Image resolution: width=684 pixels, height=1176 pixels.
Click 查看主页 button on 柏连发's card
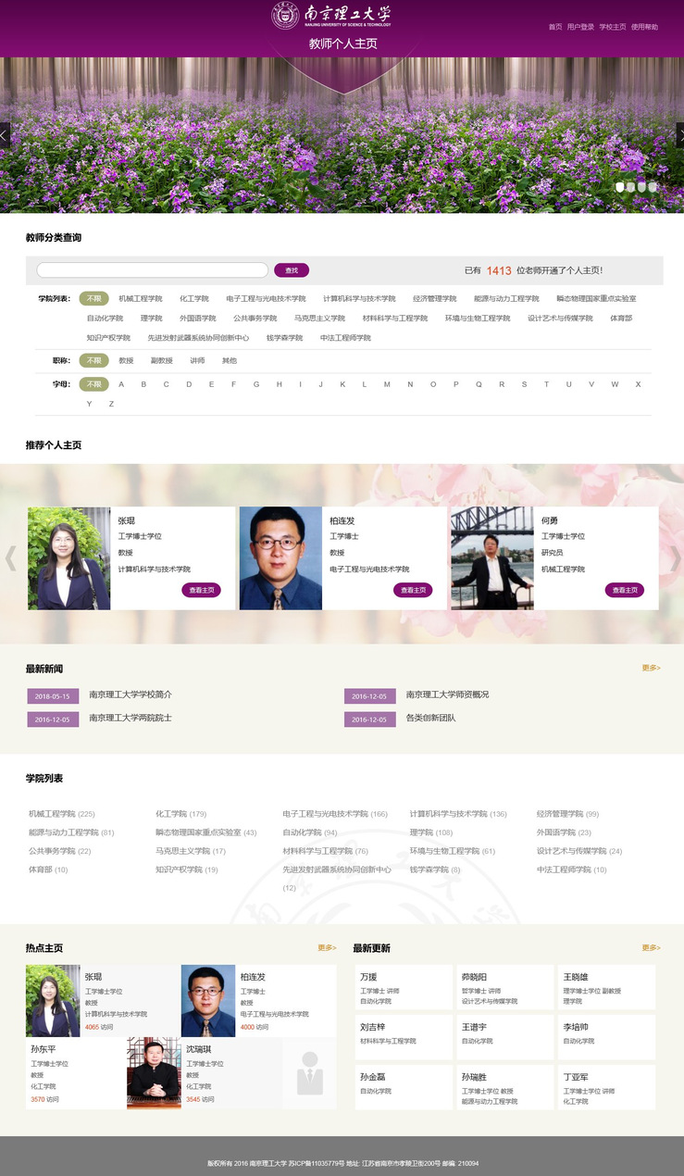click(x=413, y=590)
